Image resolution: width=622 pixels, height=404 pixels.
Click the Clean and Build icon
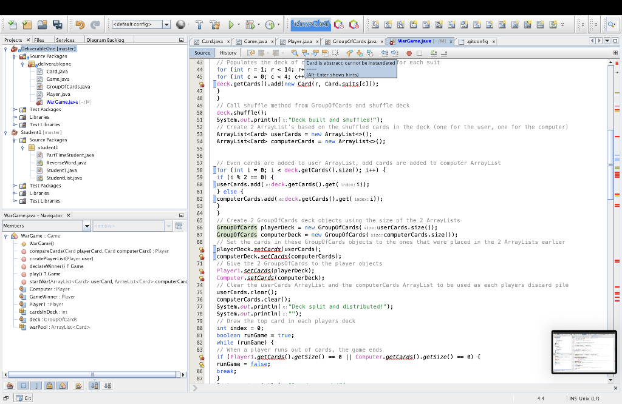pyautogui.click(x=214, y=25)
